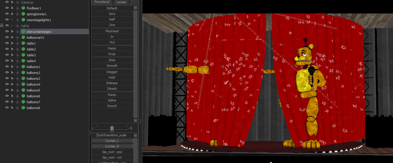Apply the Smooth preset

pos(112,66)
